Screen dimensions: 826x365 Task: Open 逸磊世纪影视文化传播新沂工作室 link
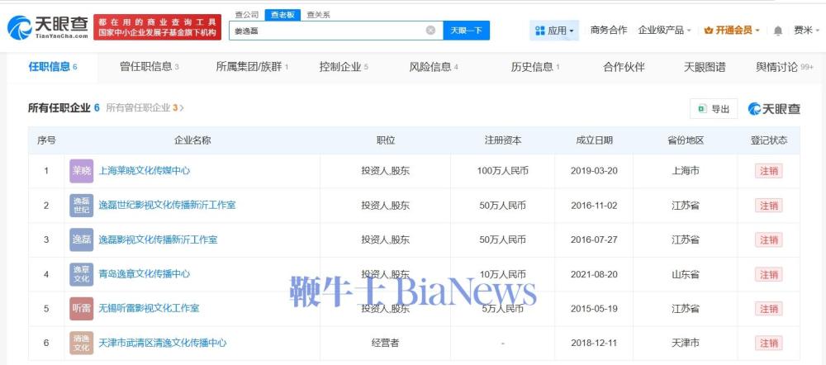(167, 206)
